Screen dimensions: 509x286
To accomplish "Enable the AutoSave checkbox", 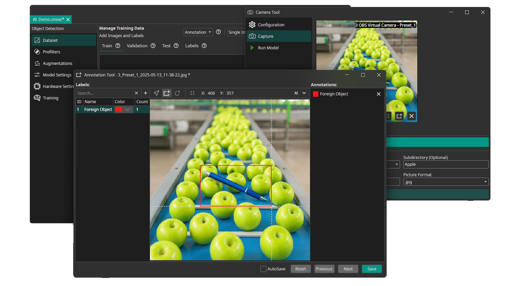I will tap(263, 269).
